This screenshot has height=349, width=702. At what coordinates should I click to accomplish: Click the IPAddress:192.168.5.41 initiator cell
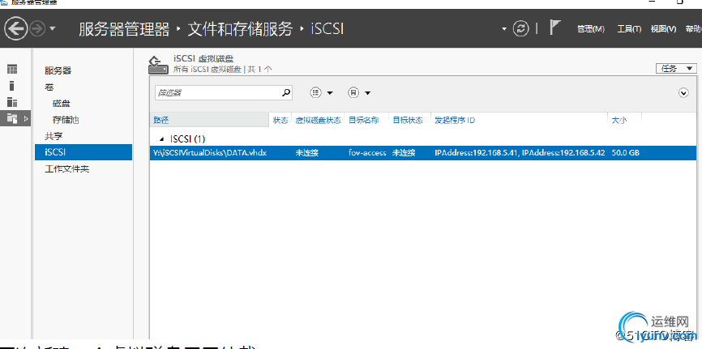(520, 152)
